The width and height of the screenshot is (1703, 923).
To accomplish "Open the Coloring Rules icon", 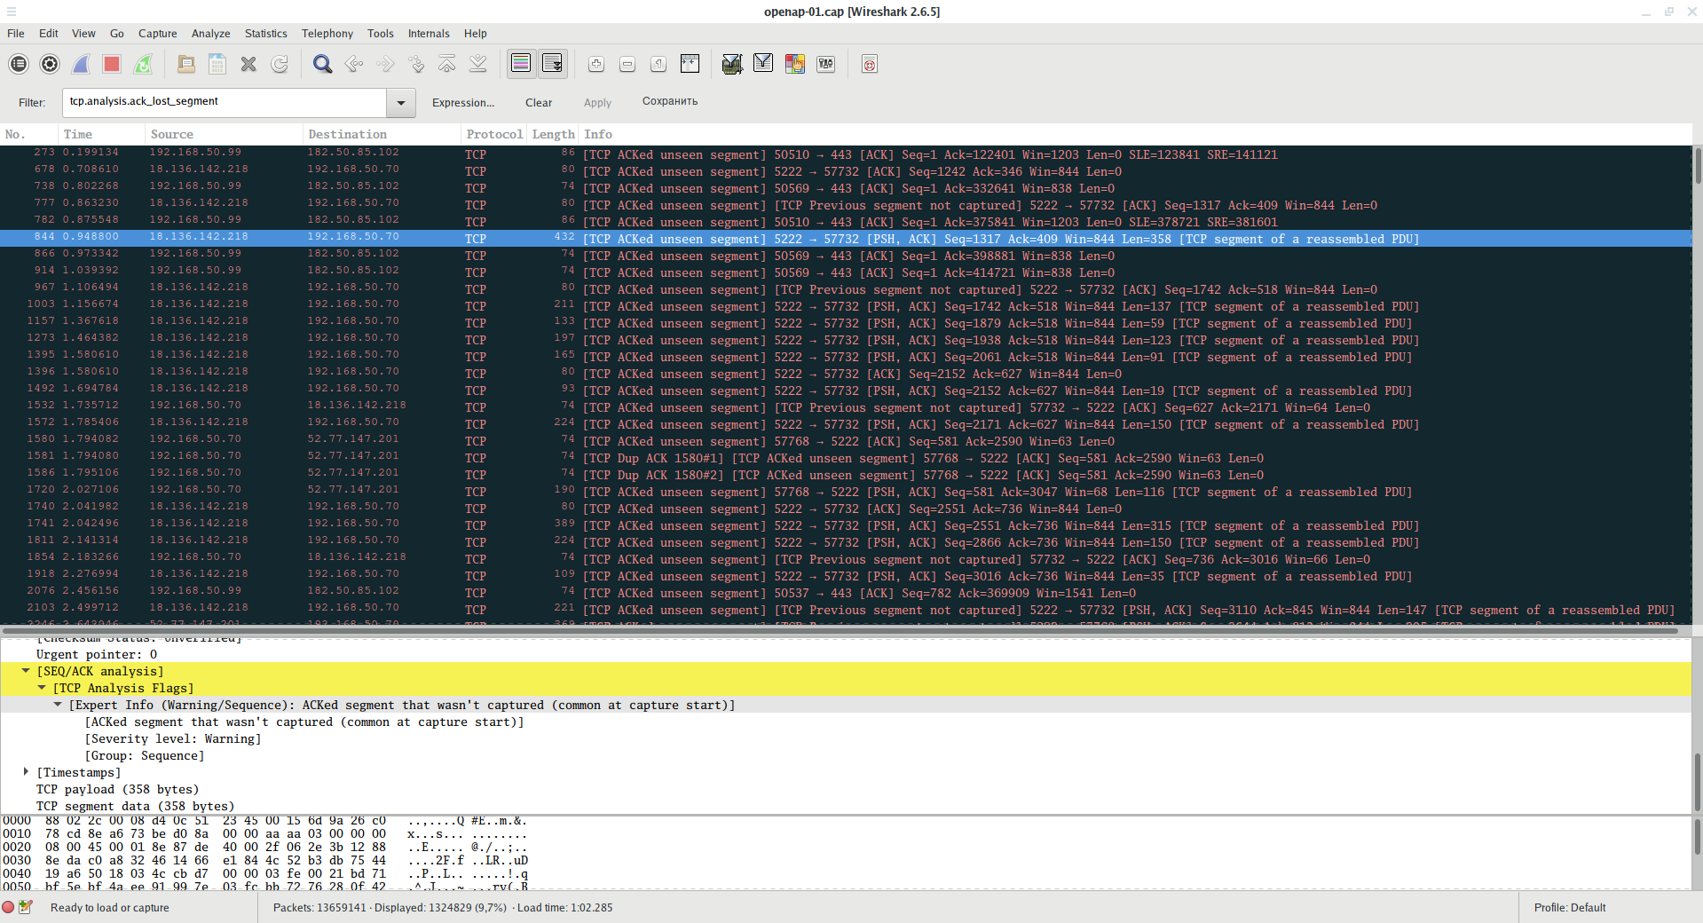I will (794, 64).
